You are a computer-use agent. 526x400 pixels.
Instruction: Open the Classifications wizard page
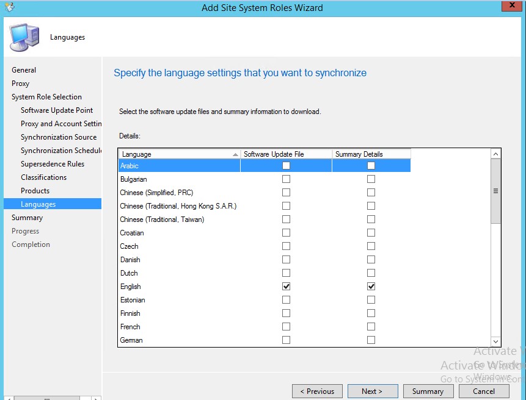coord(43,177)
